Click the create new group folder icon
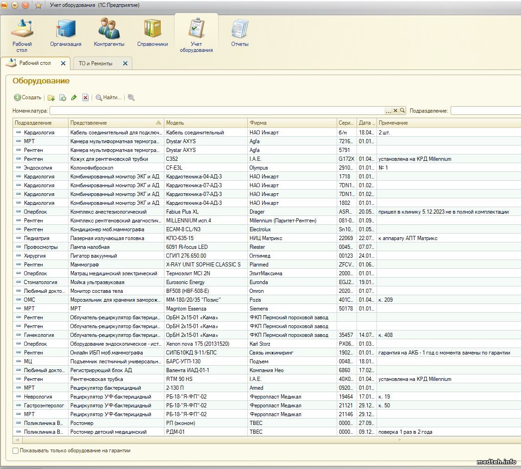The image size is (521, 469). point(51,98)
